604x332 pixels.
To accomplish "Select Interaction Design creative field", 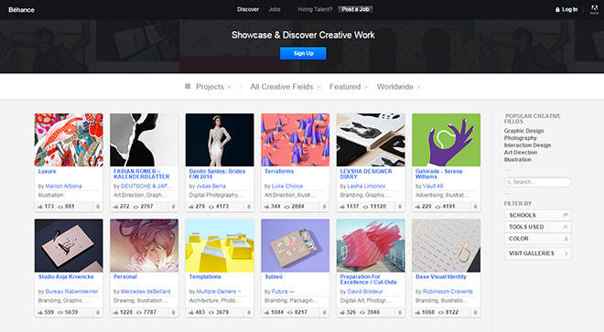I will point(527,145).
